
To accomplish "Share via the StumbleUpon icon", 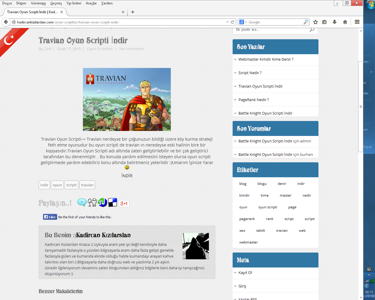I will point(103,202).
